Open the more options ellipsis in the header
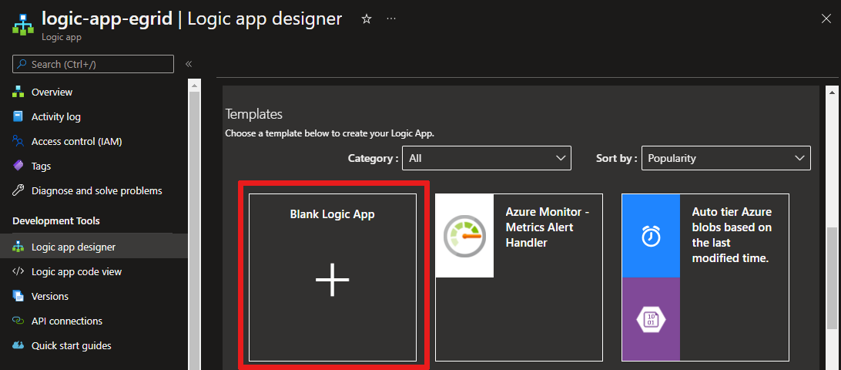 click(391, 19)
